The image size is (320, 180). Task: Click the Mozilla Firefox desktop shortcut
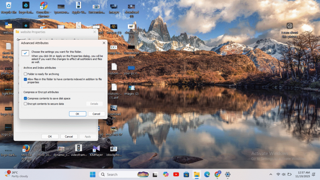[x=26, y=148]
